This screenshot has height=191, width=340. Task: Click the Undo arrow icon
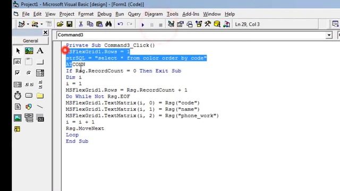pos(120,24)
